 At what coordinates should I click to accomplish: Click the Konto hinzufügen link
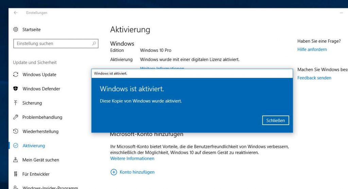tap(137, 172)
